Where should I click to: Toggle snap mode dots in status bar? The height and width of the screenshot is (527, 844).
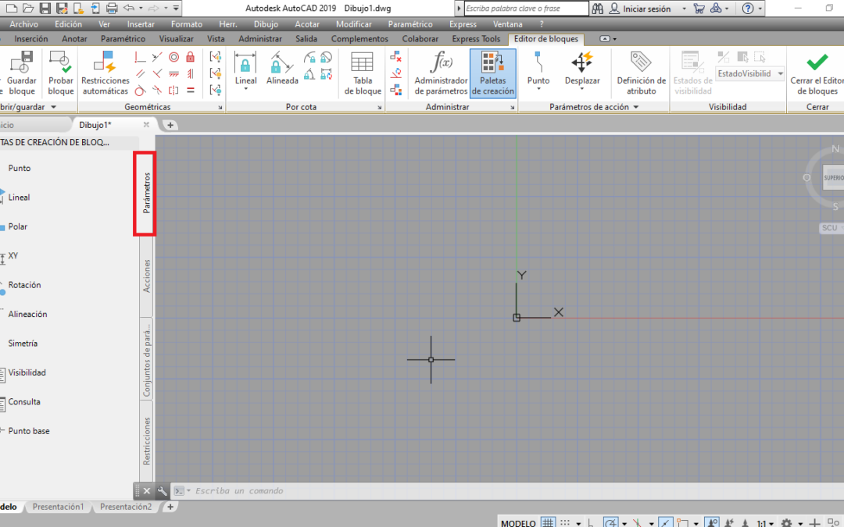(x=565, y=522)
